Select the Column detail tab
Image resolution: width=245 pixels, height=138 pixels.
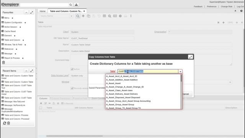43,99
